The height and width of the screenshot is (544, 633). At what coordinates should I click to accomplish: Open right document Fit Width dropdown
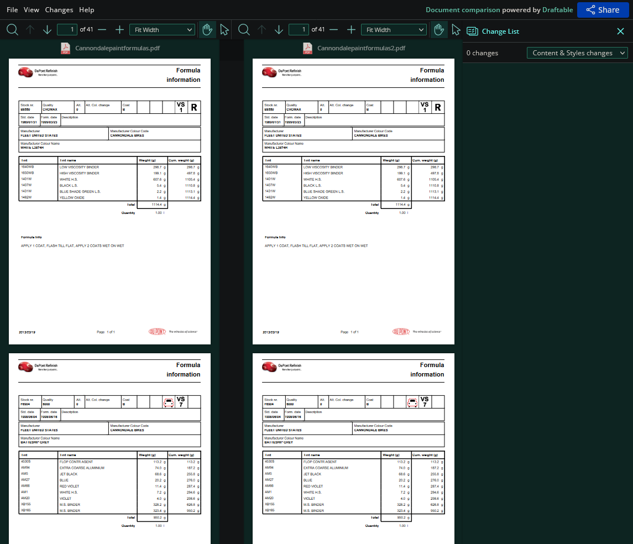394,29
